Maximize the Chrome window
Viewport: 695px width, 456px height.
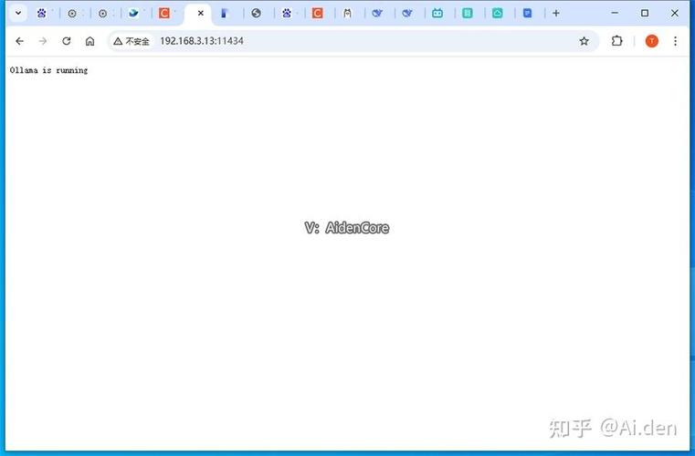[x=645, y=14]
